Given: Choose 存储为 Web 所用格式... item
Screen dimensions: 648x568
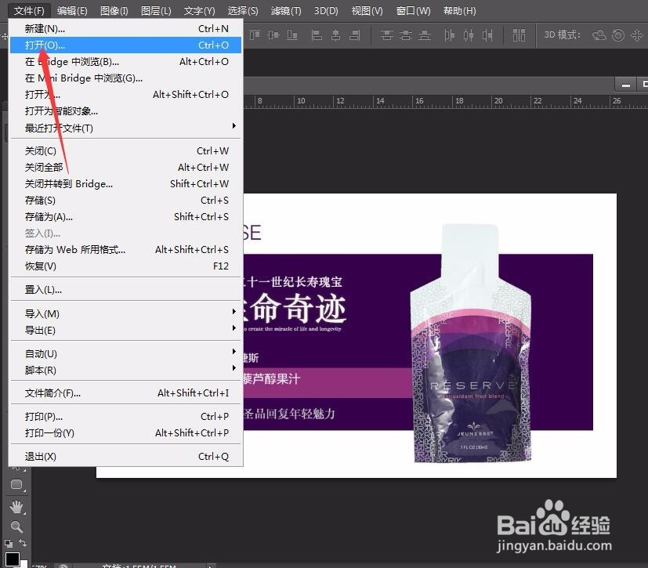Looking at the screenshot, I should tap(125, 250).
